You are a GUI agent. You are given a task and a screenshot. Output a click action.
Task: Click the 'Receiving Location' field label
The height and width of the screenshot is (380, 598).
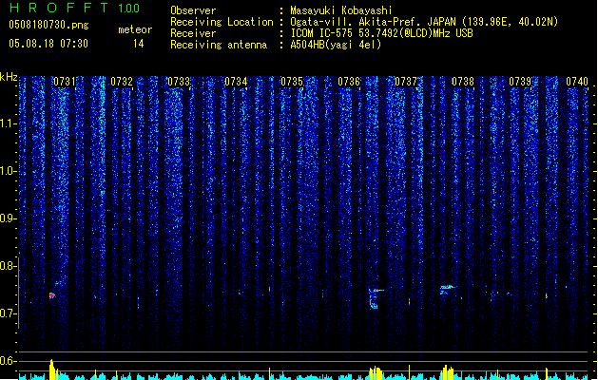(x=222, y=22)
